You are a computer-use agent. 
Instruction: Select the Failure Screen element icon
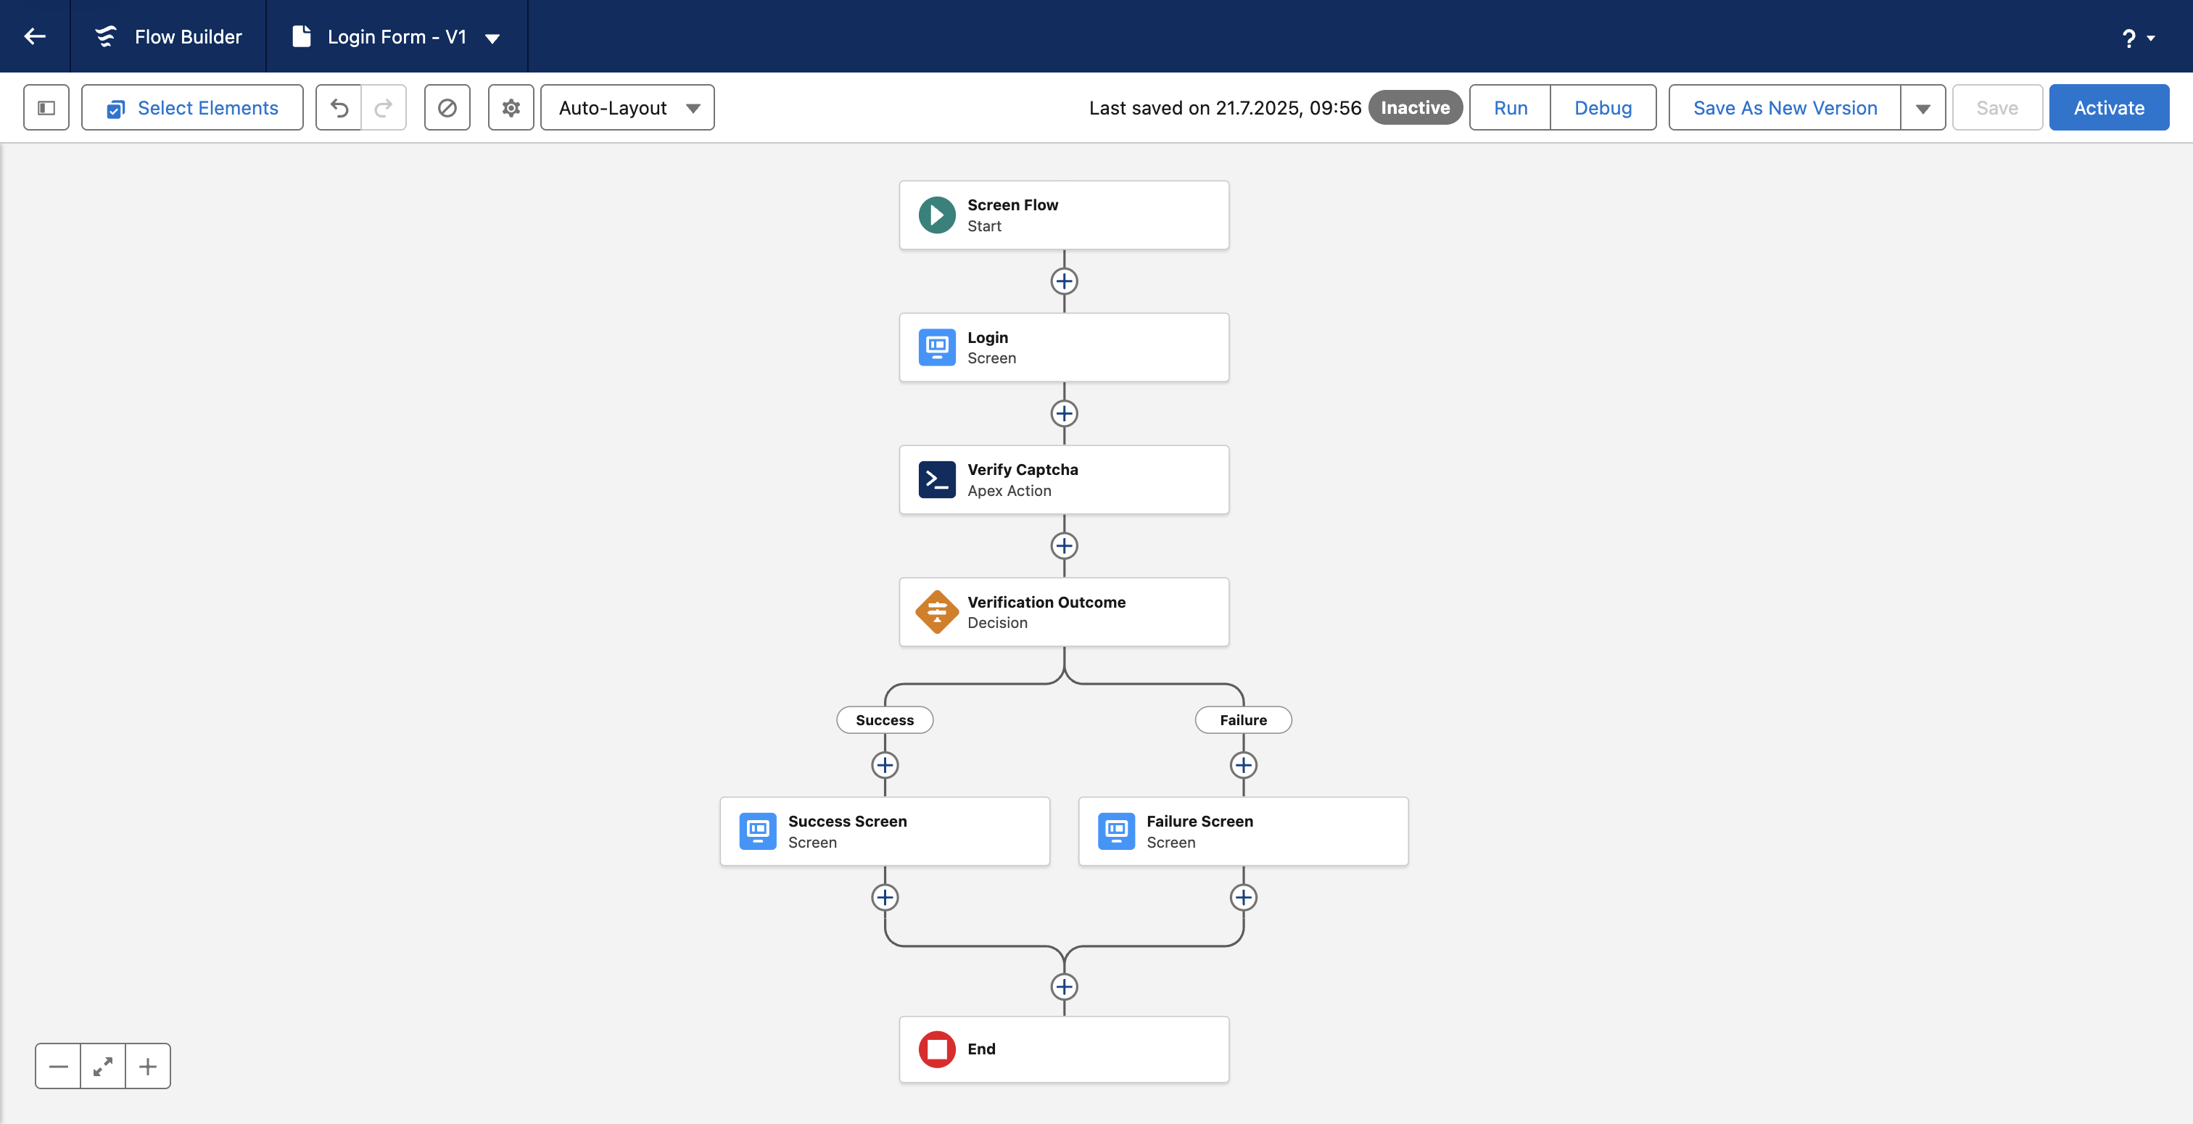coord(1116,831)
